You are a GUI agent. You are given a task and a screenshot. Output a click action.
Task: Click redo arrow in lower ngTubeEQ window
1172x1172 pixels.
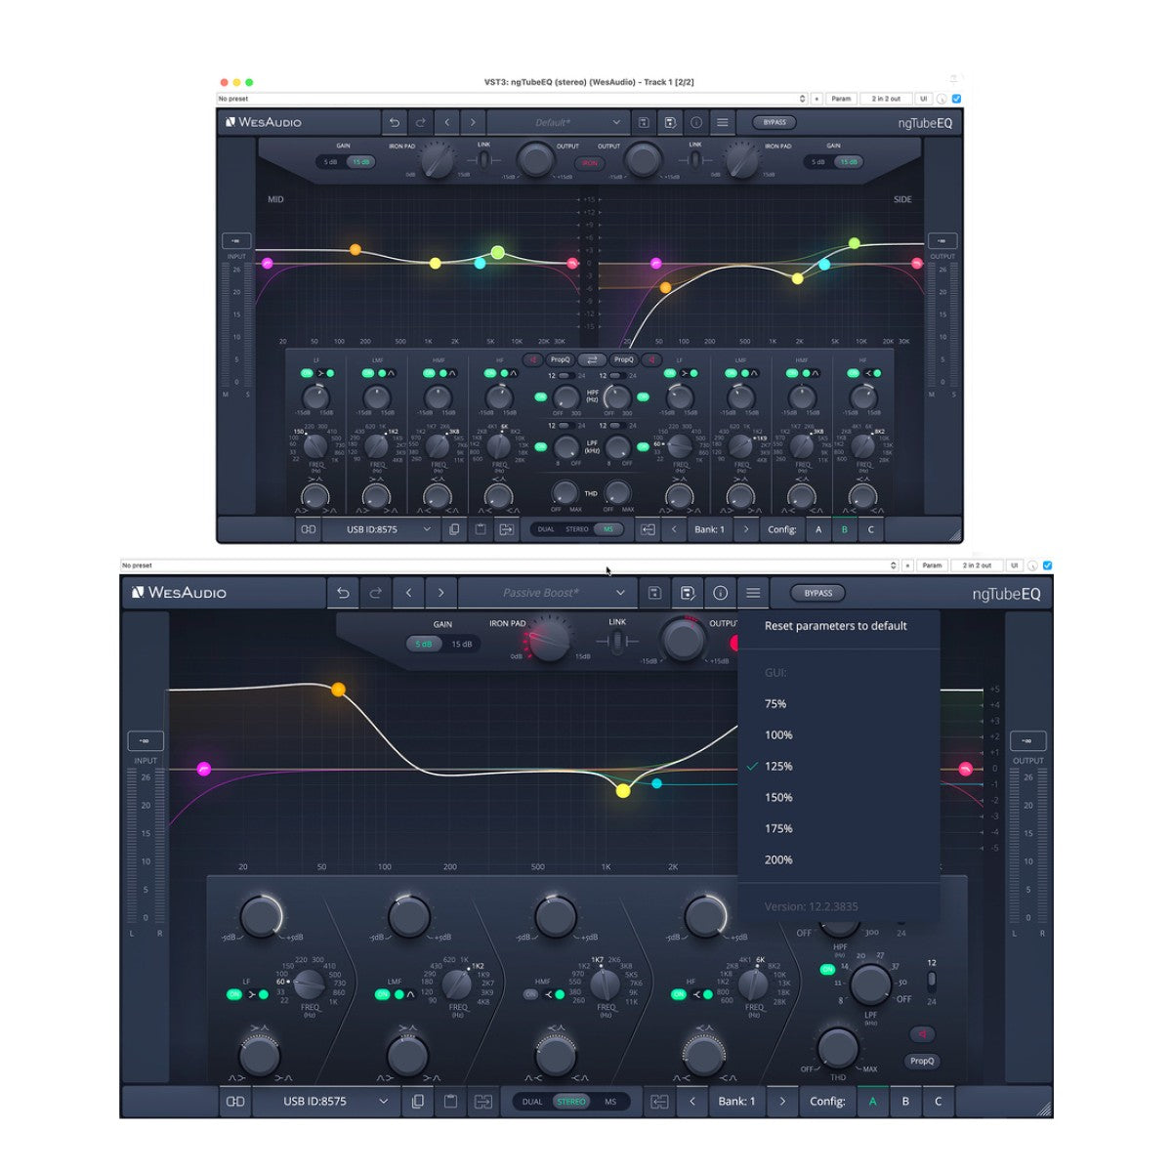point(376,593)
